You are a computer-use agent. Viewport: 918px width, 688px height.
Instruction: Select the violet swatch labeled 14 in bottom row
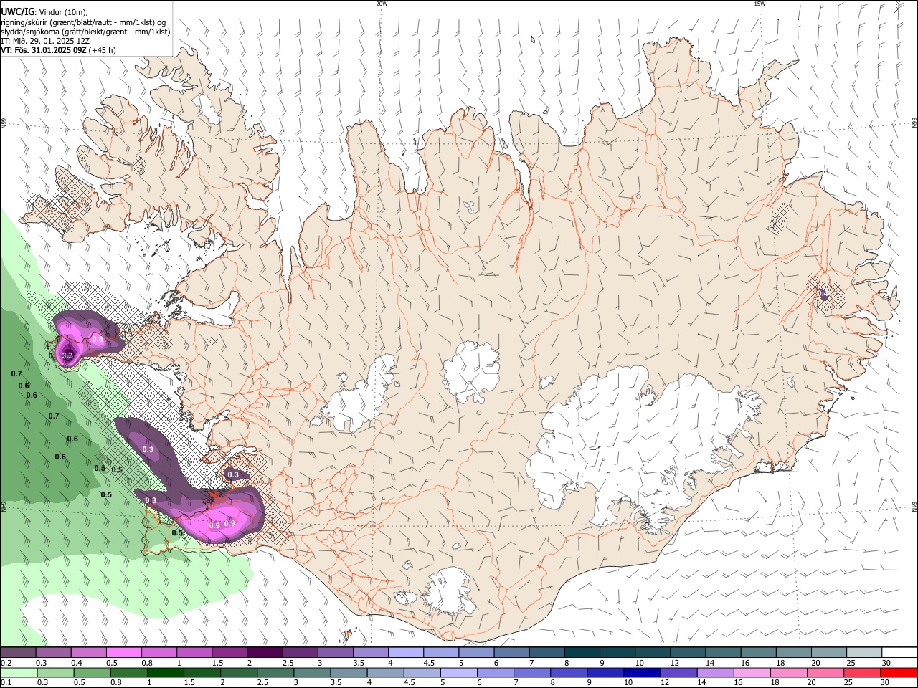pyautogui.click(x=716, y=672)
